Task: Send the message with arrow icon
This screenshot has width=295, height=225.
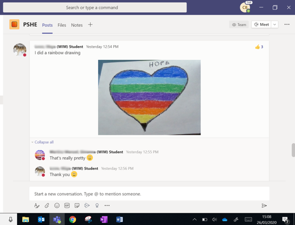Action: click(264, 206)
